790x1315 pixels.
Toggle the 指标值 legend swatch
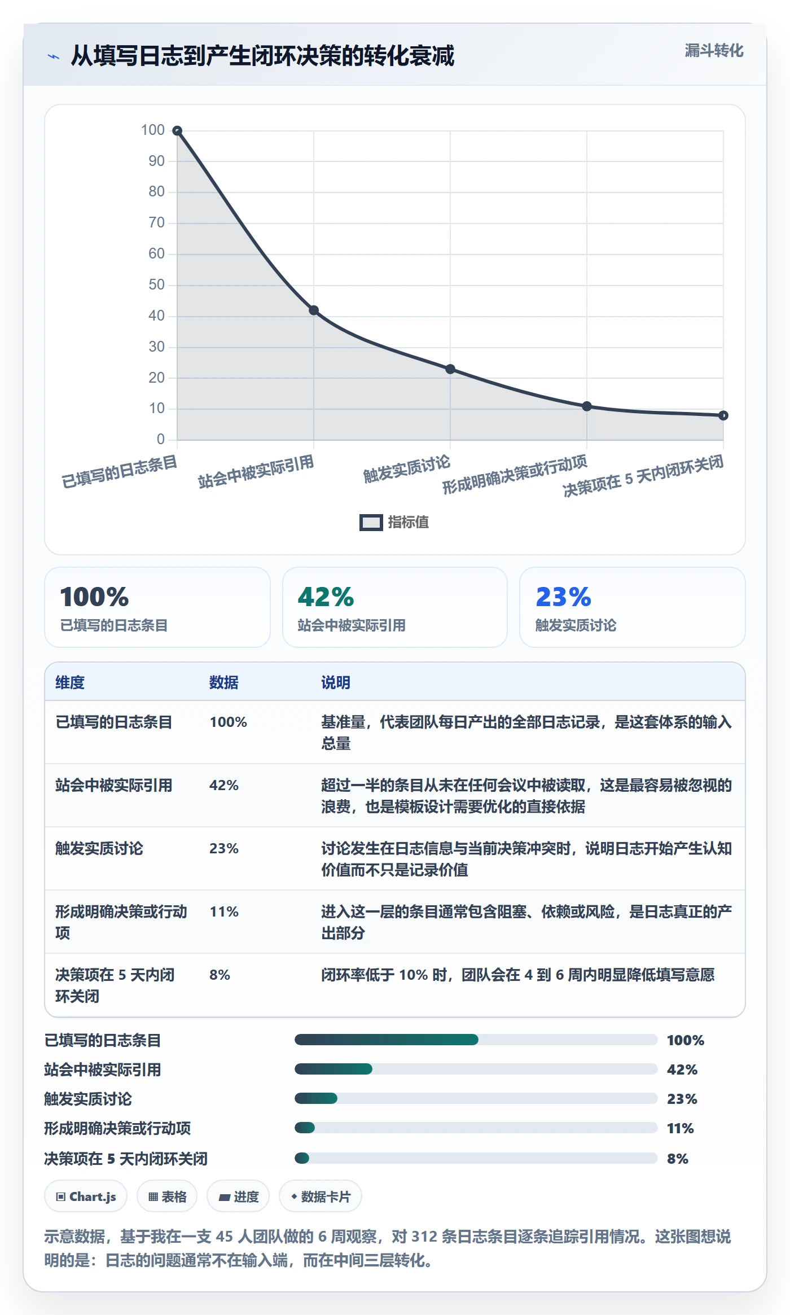point(371,523)
